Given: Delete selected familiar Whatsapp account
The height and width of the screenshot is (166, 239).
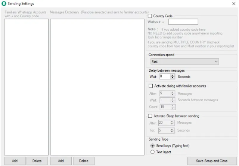Looking at the screenshot, I should (37, 161).
